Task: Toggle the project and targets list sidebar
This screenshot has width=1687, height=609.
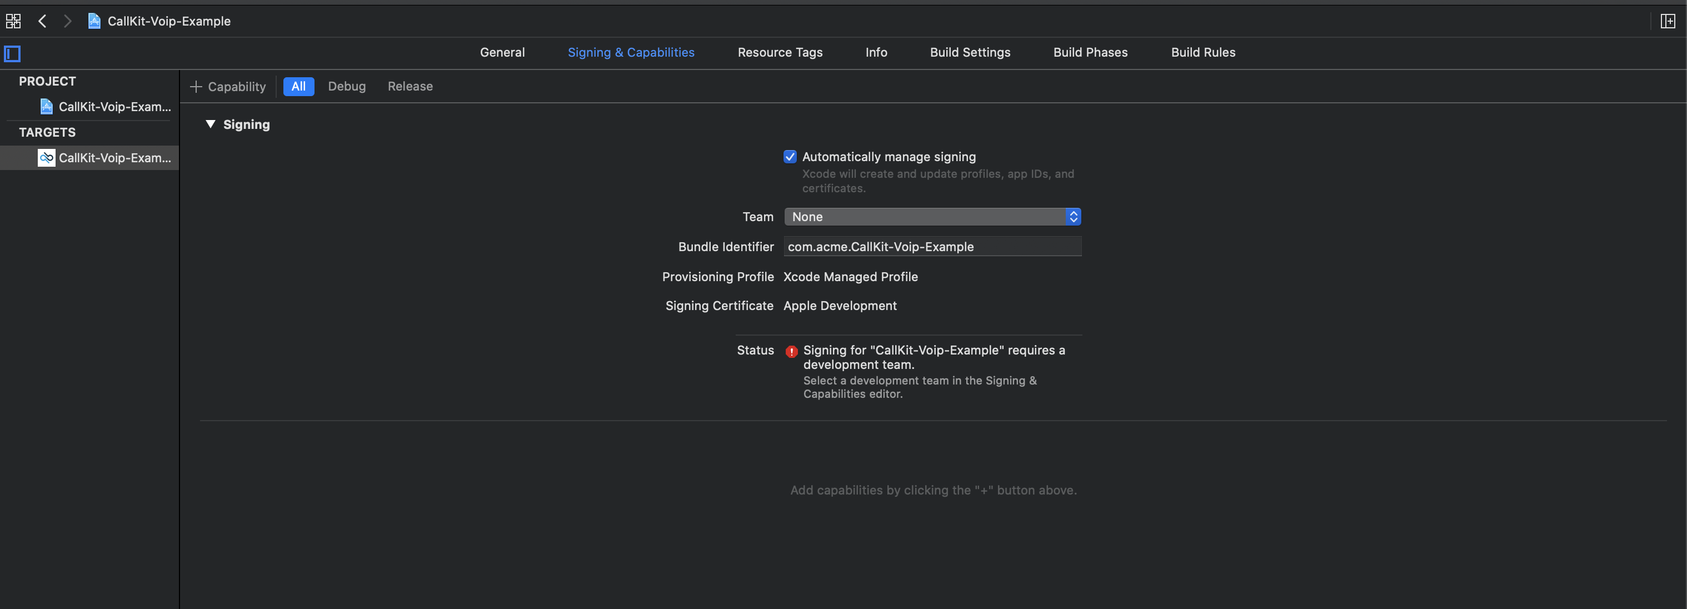Action: (12, 54)
